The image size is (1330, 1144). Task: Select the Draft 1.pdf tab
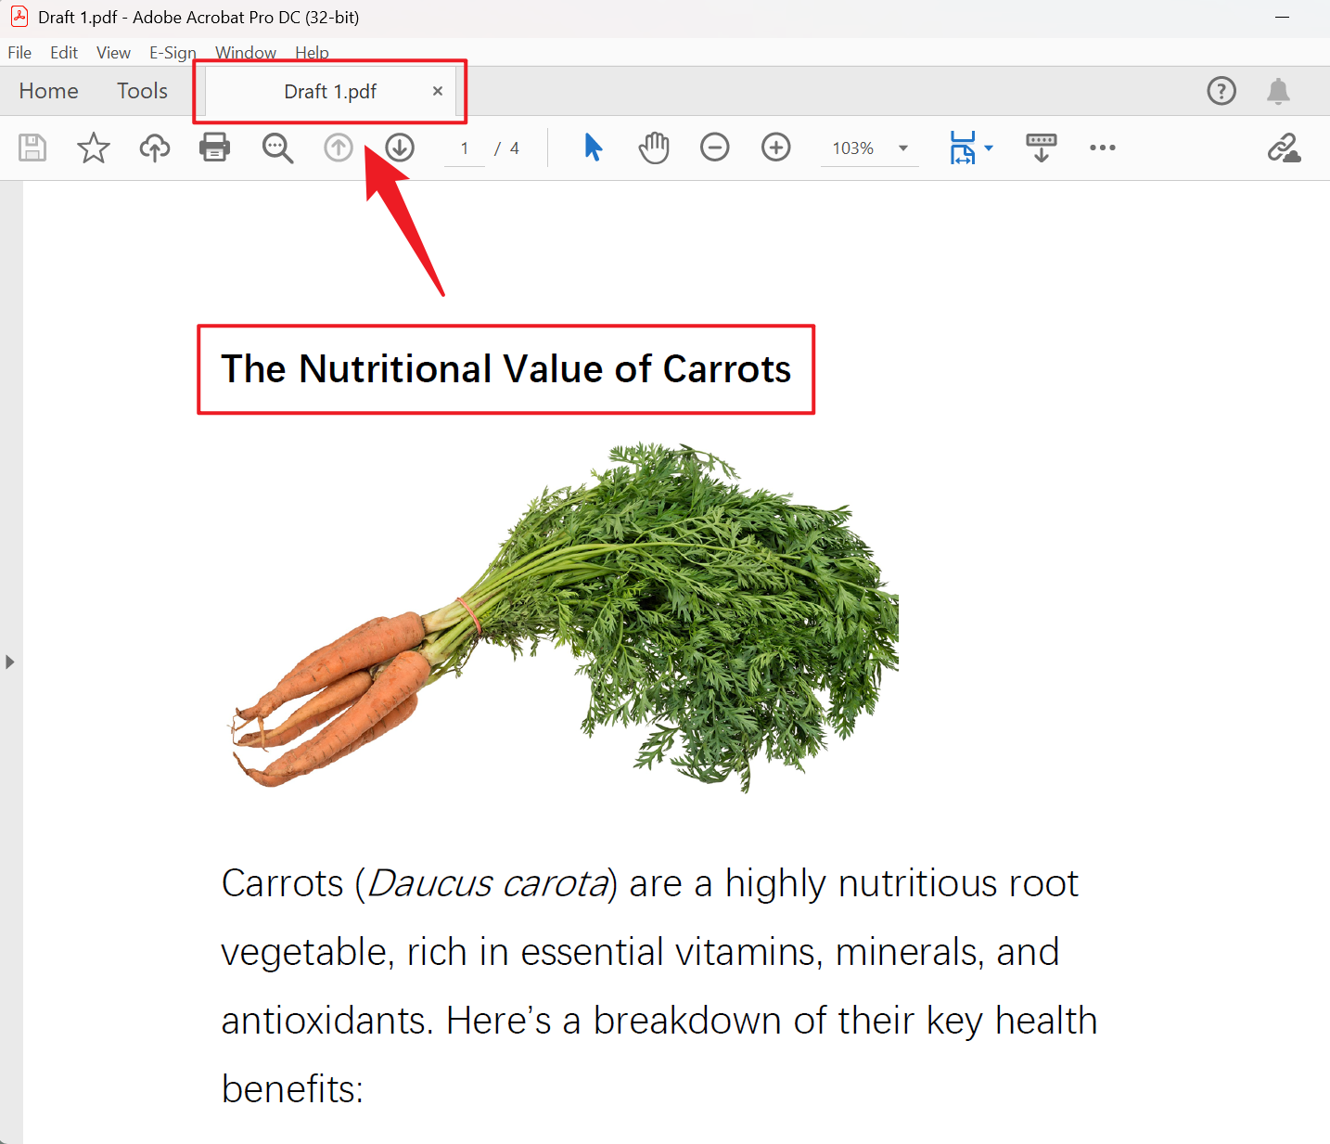point(330,92)
